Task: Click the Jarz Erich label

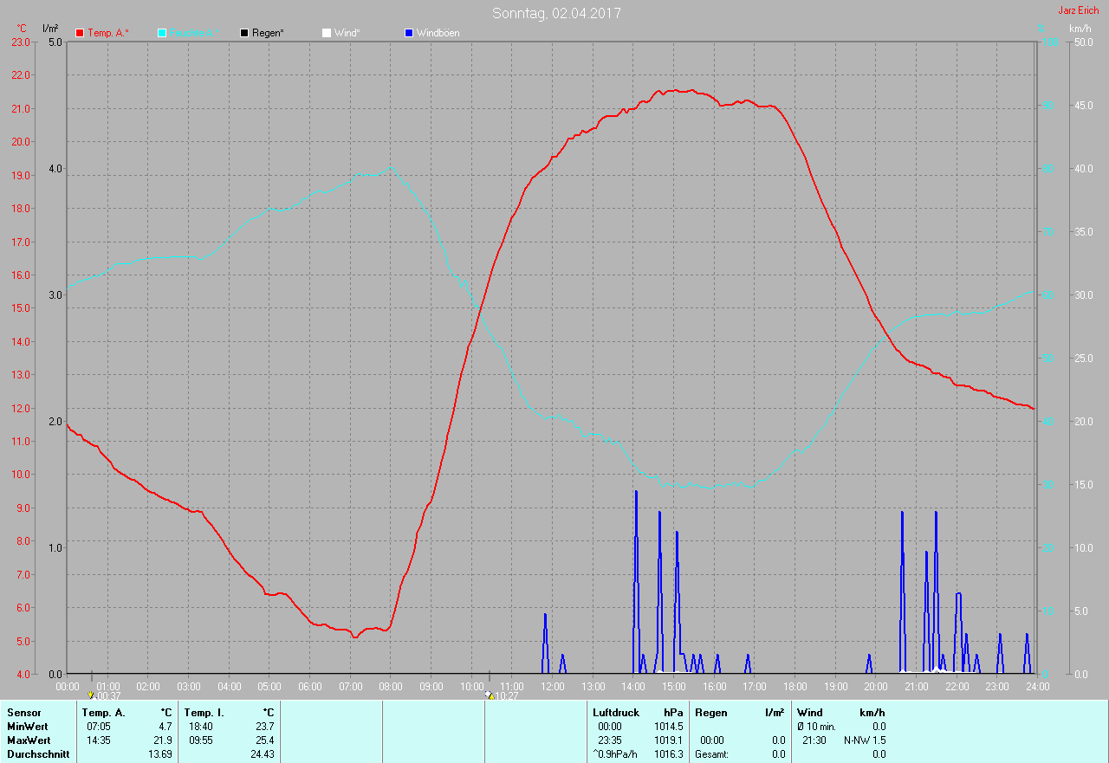Action: 1078,10
